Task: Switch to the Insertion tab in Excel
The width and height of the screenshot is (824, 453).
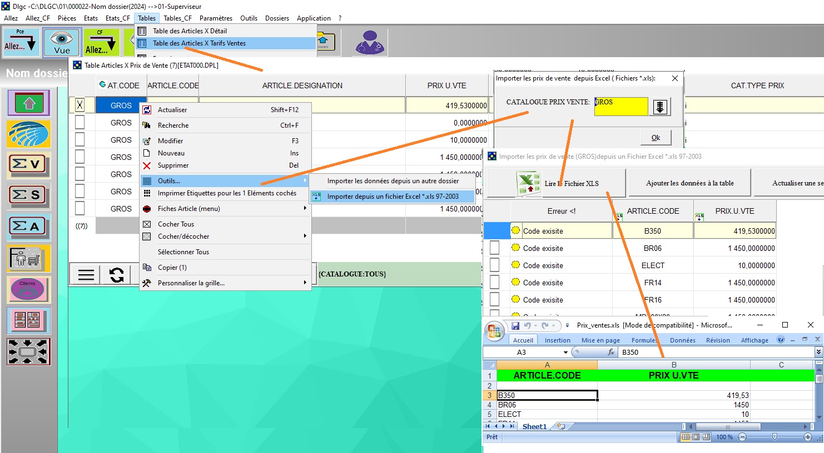Action: (x=557, y=340)
